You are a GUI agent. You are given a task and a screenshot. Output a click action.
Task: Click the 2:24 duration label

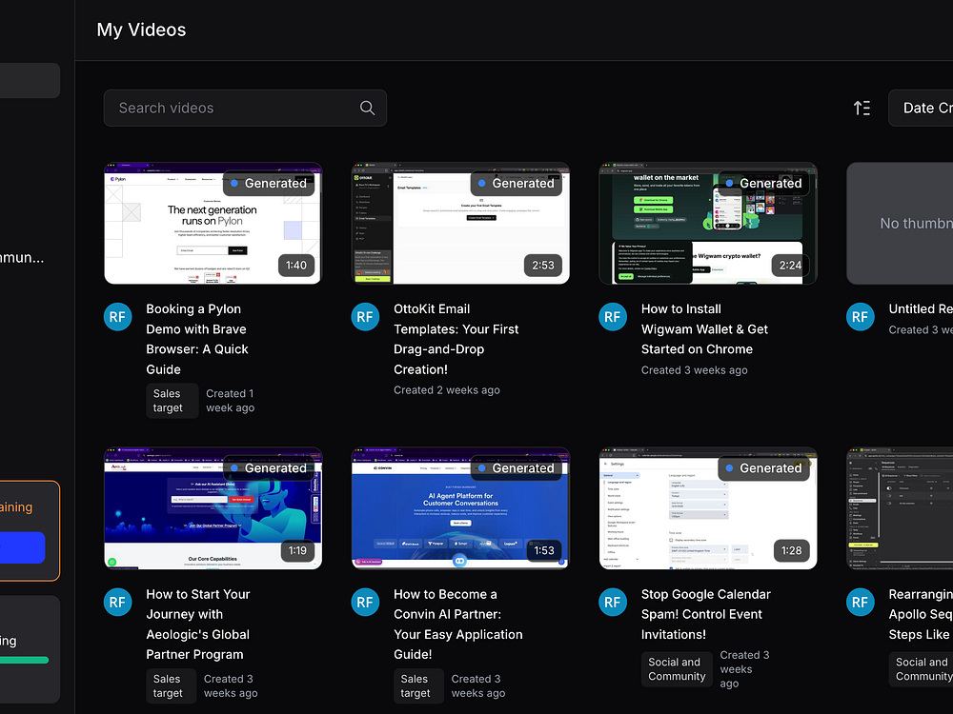tap(791, 266)
